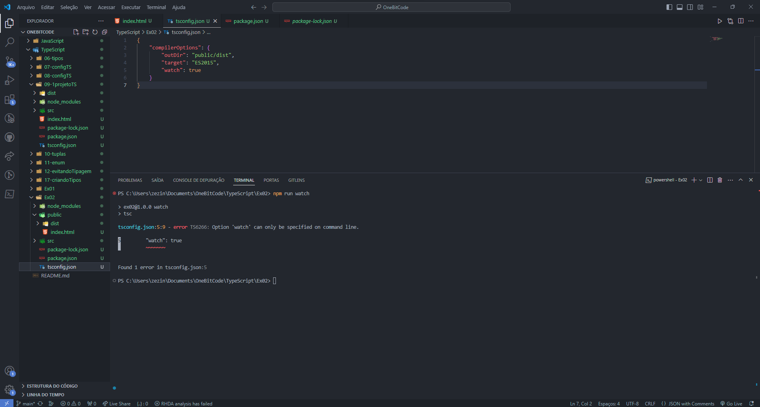Open the Manage settings gear

9,390
